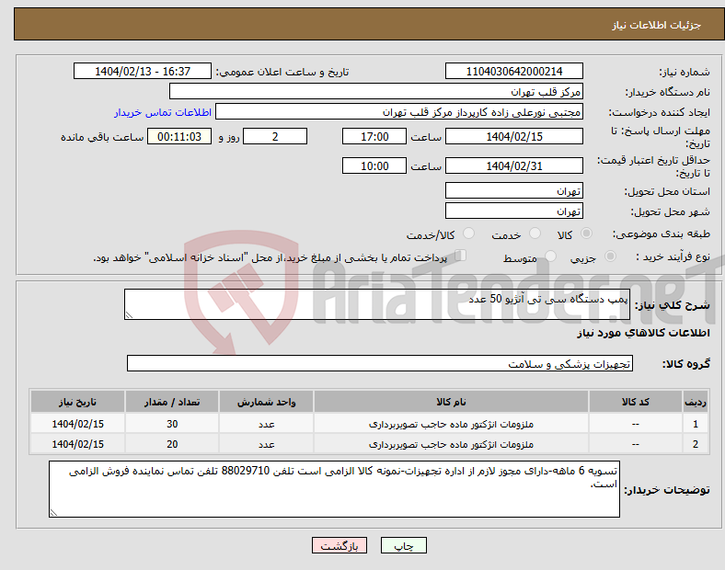Toggle the اسناد خزانه اسلامی payment checkbox
This screenshot has width=725, height=570.
(x=461, y=256)
